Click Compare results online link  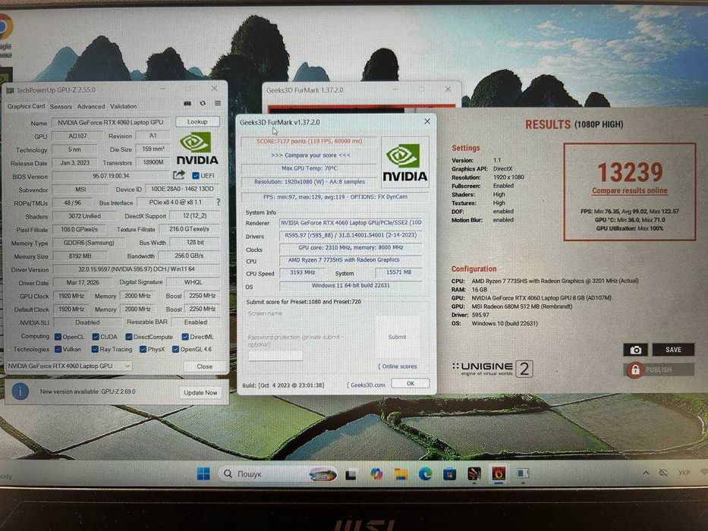629,191
